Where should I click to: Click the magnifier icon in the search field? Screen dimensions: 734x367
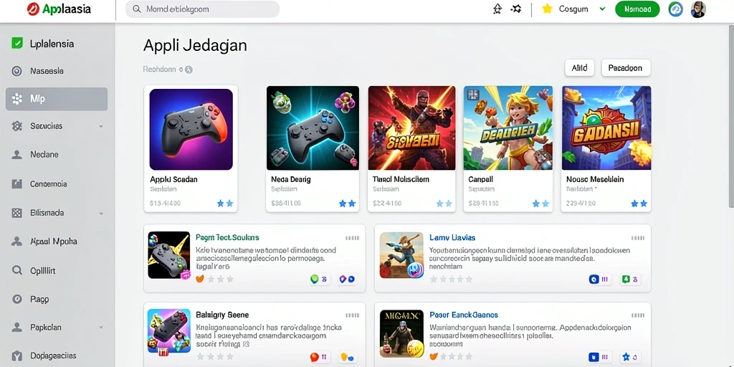point(137,9)
